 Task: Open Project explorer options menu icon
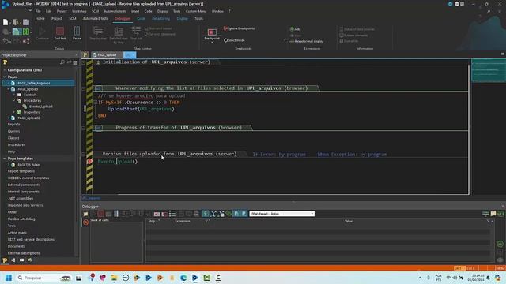coord(75,62)
